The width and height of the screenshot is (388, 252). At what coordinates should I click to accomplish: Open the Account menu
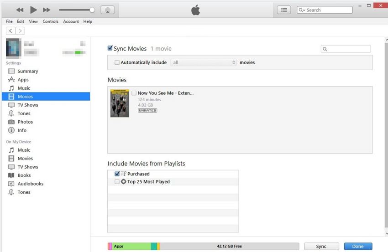click(71, 21)
